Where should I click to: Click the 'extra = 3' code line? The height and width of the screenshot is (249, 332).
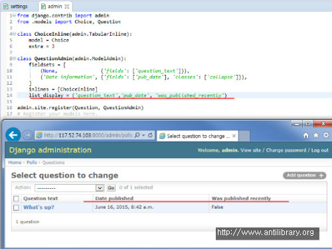[41, 46]
